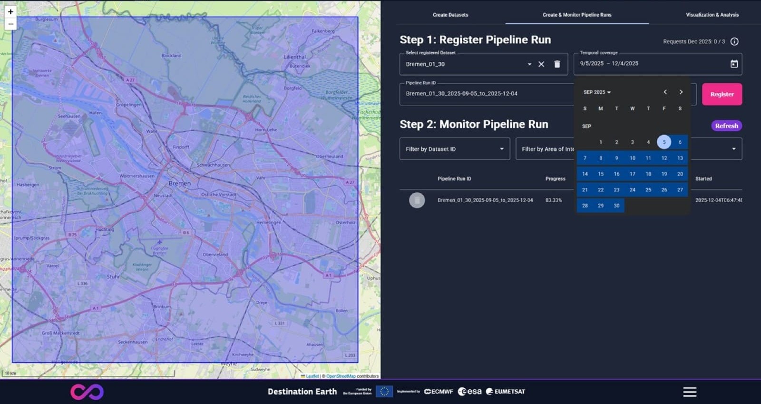The height and width of the screenshot is (404, 761).
Task: Show requests quota info icon
Action: [x=734, y=41]
